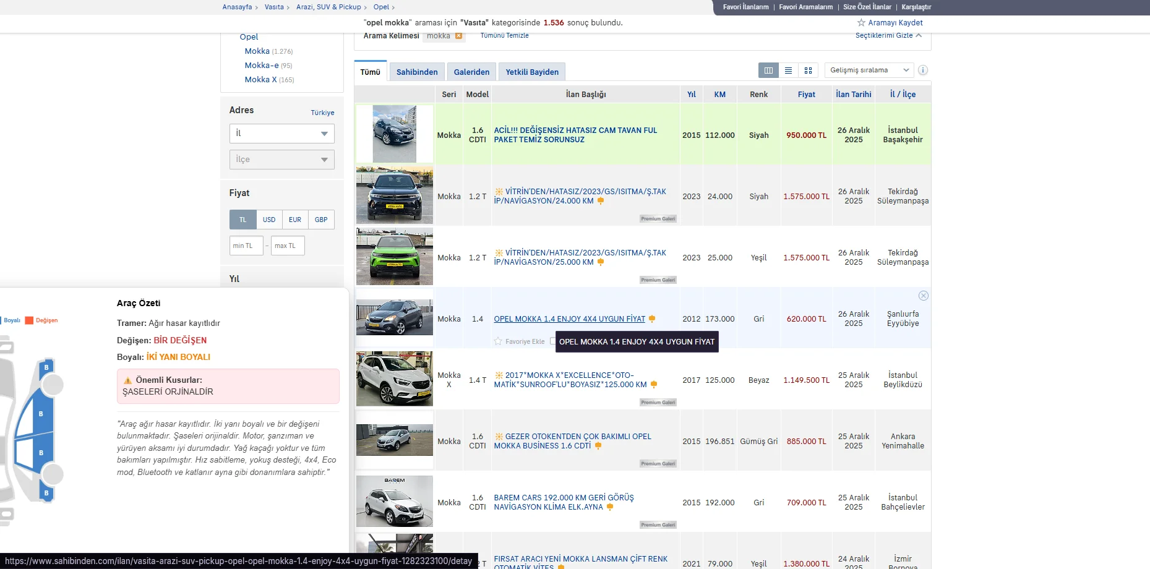The width and height of the screenshot is (1150, 569).
Task: Select USD as the price currency
Action: [269, 220]
